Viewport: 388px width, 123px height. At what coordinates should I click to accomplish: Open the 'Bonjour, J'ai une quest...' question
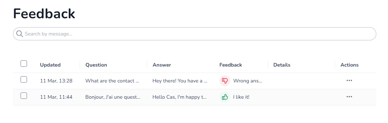pos(113,97)
